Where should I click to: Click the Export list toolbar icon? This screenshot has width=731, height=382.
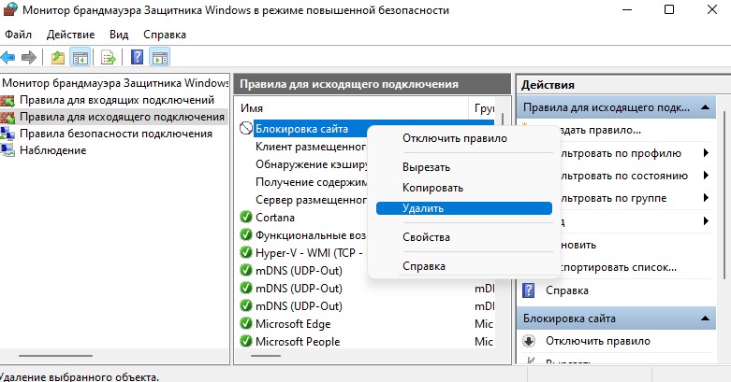point(109,58)
